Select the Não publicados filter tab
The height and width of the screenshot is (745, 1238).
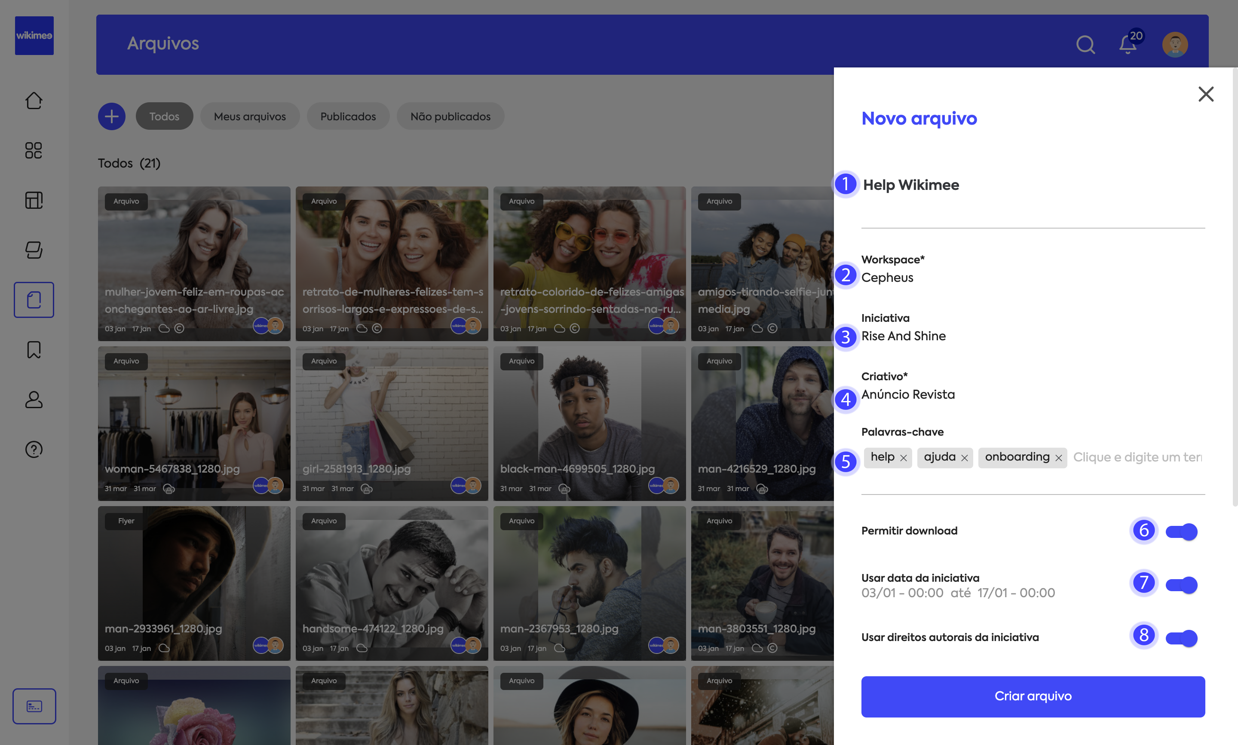(x=450, y=116)
